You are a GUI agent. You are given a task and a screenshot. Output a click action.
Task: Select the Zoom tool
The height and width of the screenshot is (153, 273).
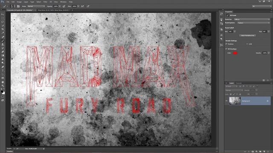(3, 85)
